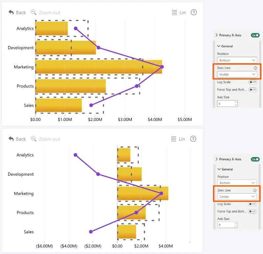
Task: Click info icon beside Zero Line set to Visible
Action: click(255, 68)
